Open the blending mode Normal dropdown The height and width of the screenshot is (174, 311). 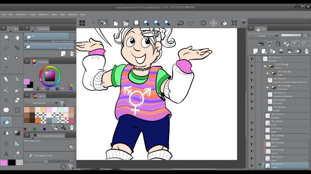[x=264, y=36]
